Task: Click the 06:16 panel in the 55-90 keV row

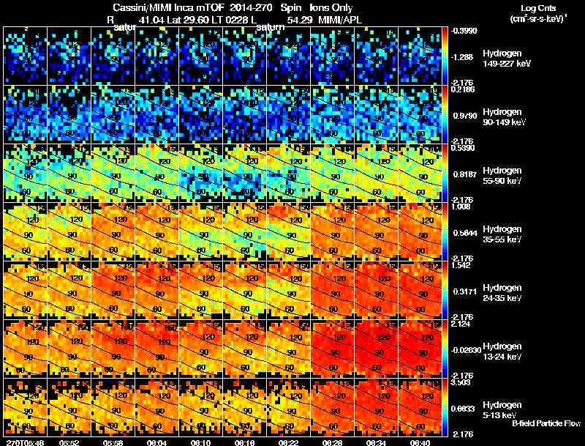Action: (x=244, y=173)
